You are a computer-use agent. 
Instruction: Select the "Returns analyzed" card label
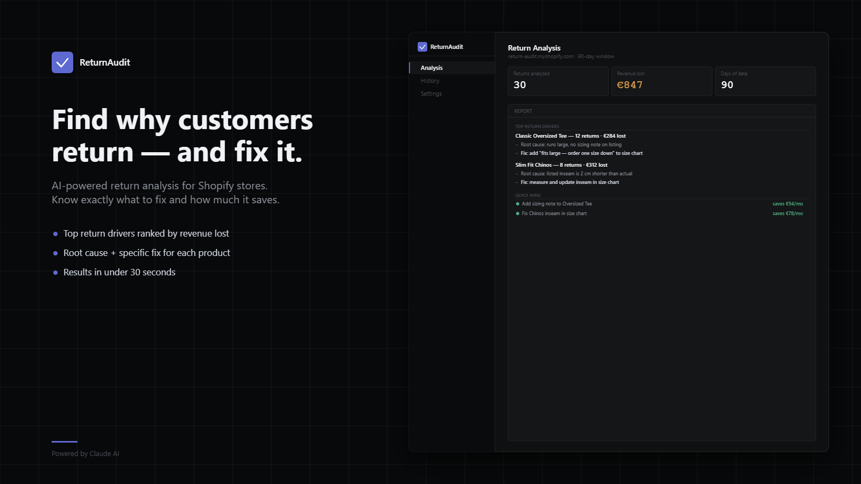coord(531,74)
